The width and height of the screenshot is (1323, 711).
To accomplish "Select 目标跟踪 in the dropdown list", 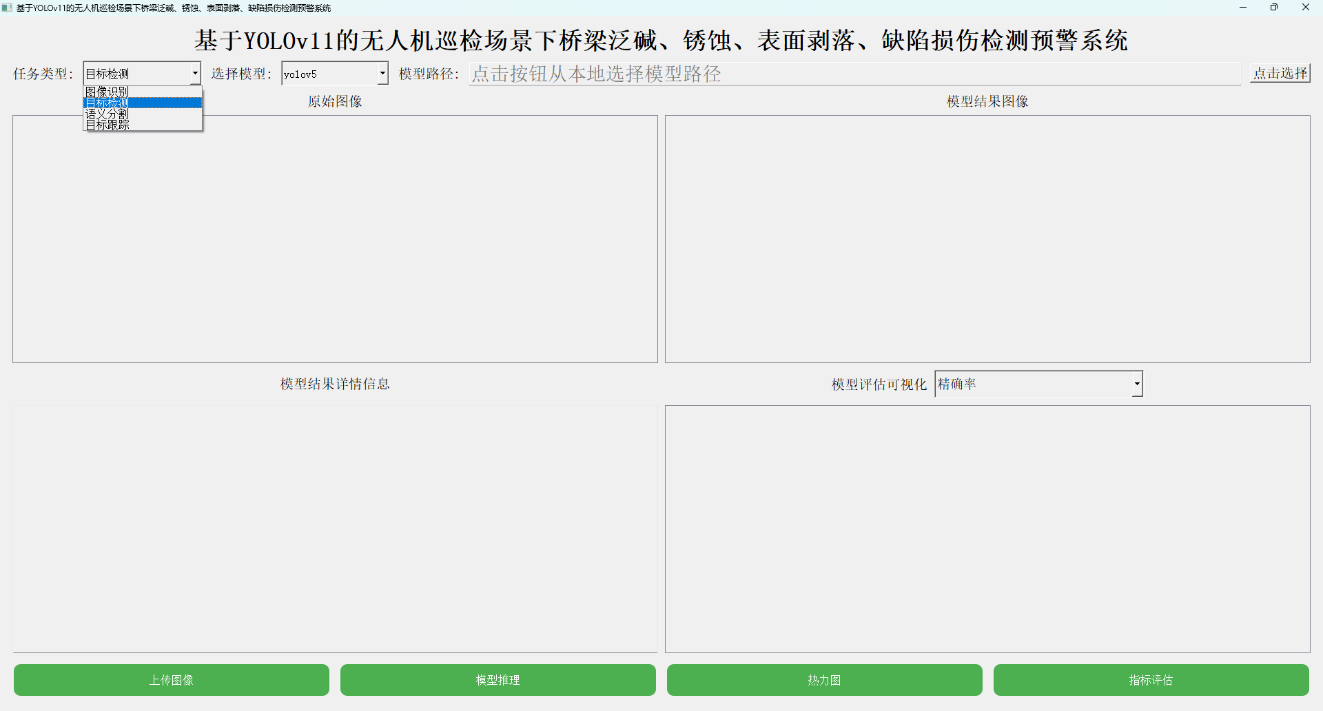I will point(143,125).
